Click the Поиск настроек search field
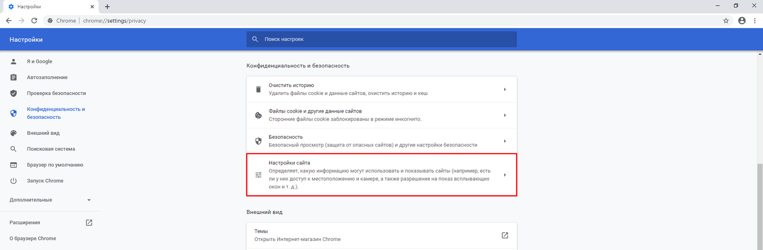 point(381,39)
